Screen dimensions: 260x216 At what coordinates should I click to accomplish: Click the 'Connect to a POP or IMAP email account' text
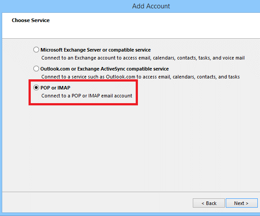pos(87,96)
